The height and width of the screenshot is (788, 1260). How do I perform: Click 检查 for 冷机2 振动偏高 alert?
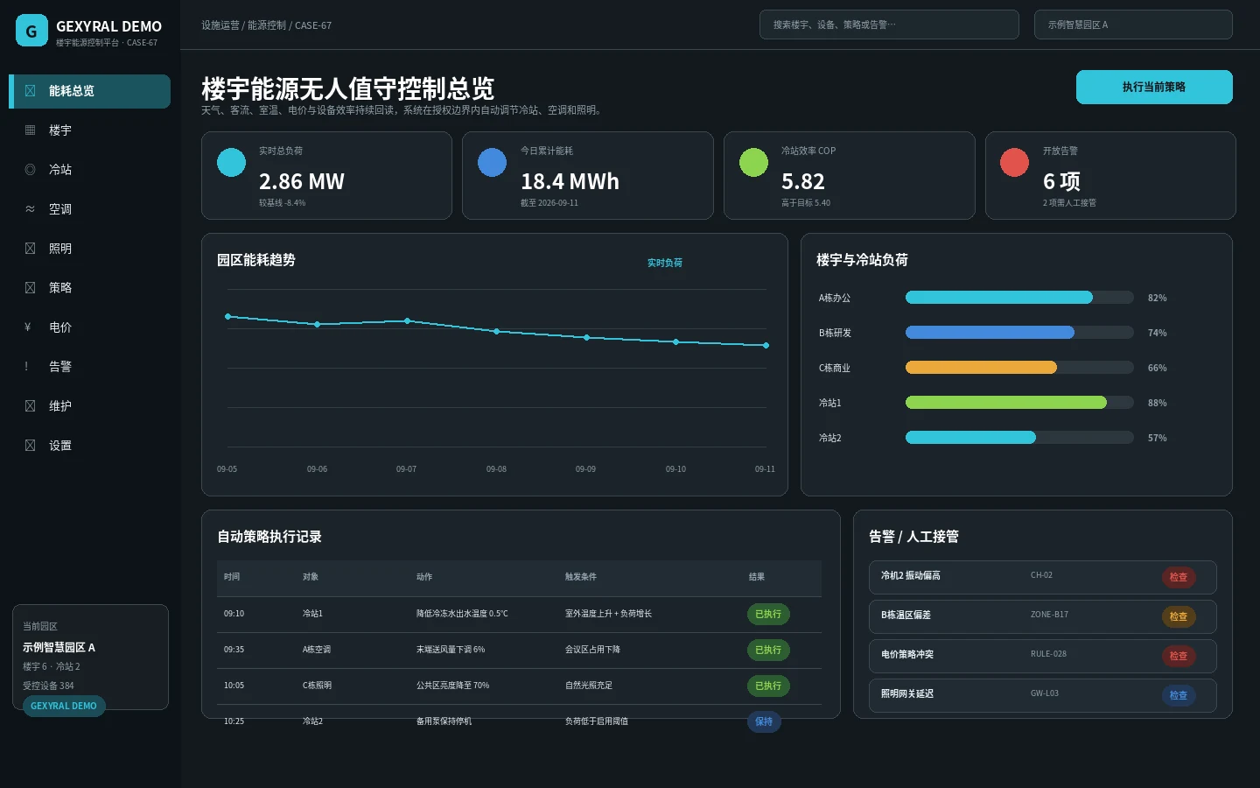[x=1179, y=577]
